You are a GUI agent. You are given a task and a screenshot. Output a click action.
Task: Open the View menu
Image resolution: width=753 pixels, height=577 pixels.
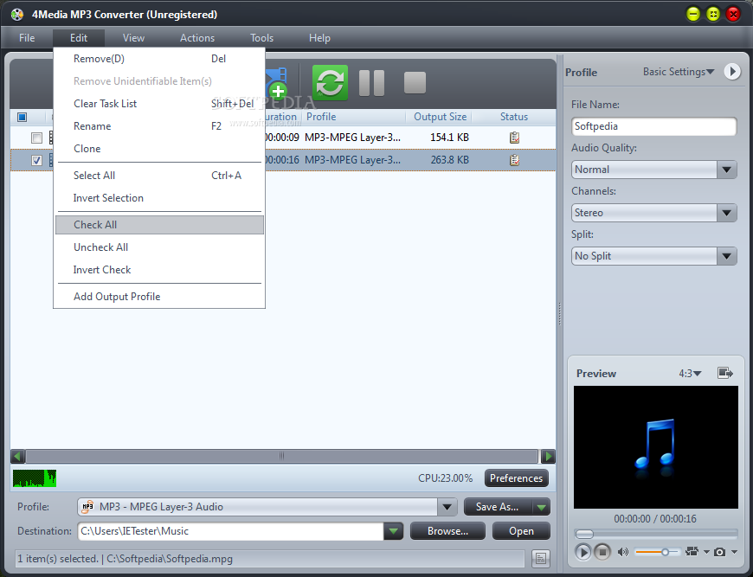click(133, 38)
